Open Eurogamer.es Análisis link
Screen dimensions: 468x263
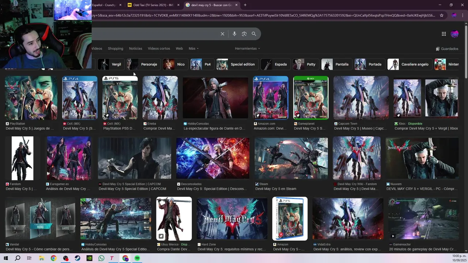(x=68, y=189)
